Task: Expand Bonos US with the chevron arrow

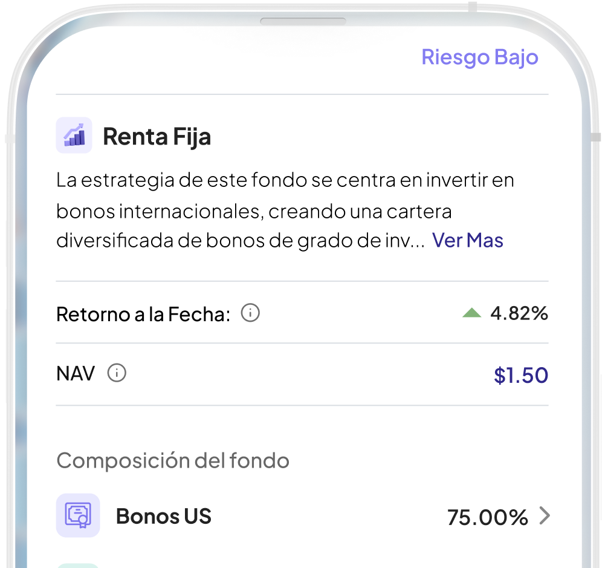Action: pyautogui.click(x=545, y=516)
